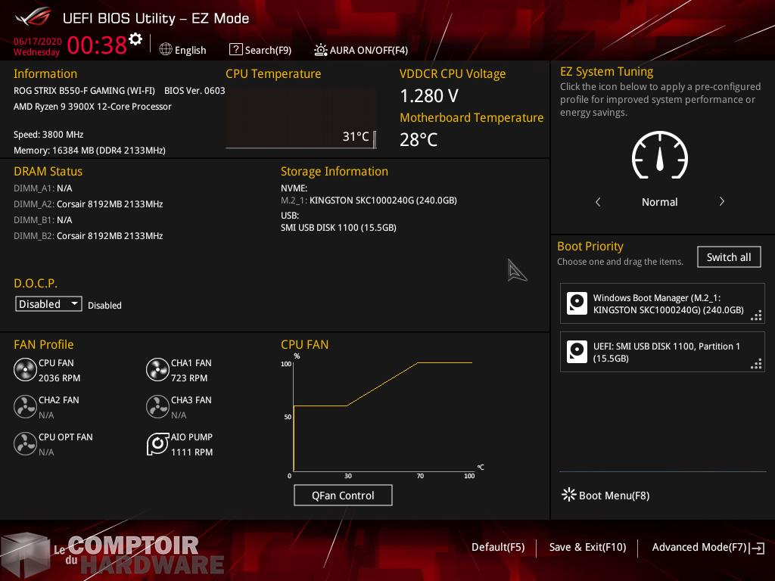Open Search (F9)
Viewport: 775px width, 581px height.
(260, 50)
